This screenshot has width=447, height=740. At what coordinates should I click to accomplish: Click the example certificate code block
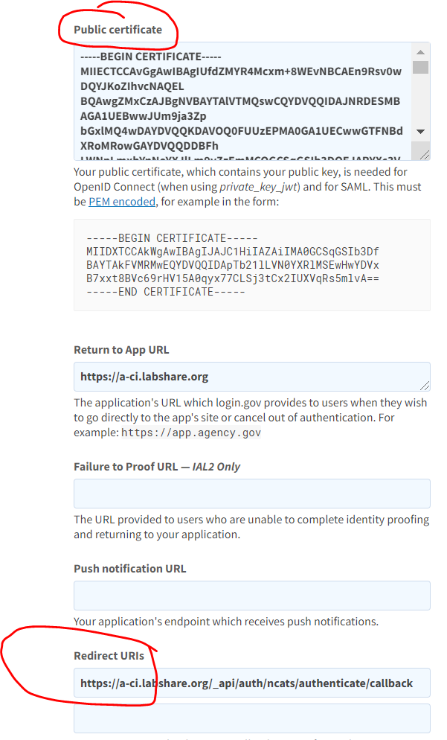coord(251,265)
